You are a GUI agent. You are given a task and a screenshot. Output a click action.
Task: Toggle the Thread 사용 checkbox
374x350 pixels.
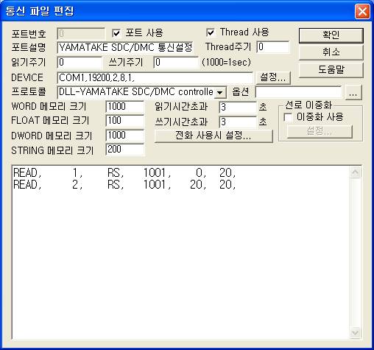211,32
